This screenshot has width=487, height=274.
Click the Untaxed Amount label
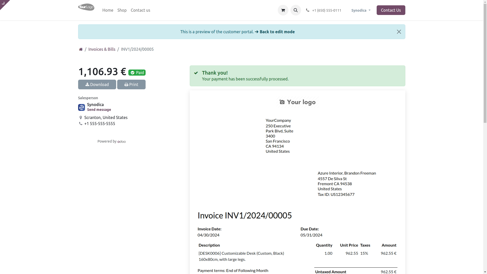[331, 272]
